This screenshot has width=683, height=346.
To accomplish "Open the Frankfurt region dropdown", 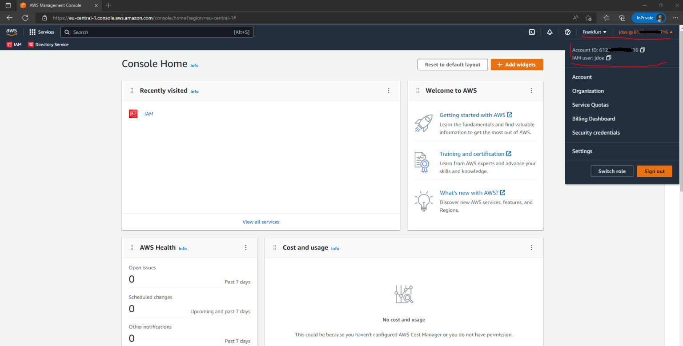I will coord(594,32).
